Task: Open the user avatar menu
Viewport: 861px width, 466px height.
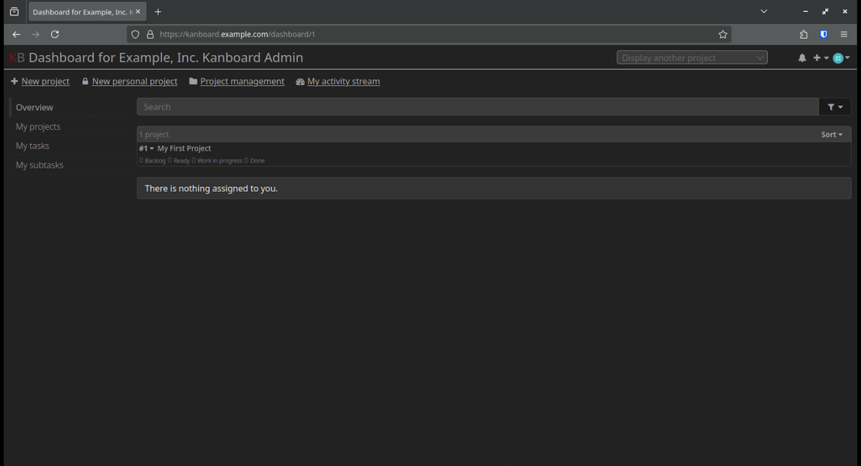Action: [840, 58]
